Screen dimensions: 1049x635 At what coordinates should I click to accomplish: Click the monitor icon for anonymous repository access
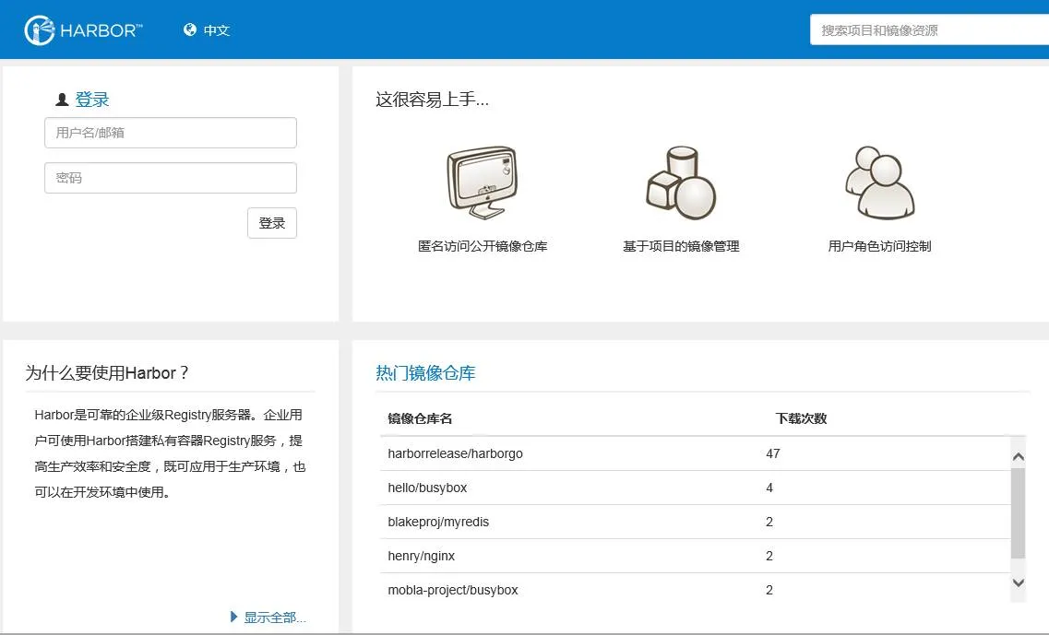click(482, 183)
